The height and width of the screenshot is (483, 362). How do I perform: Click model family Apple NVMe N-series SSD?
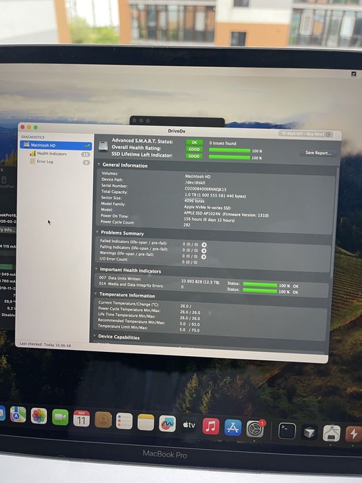click(207, 207)
